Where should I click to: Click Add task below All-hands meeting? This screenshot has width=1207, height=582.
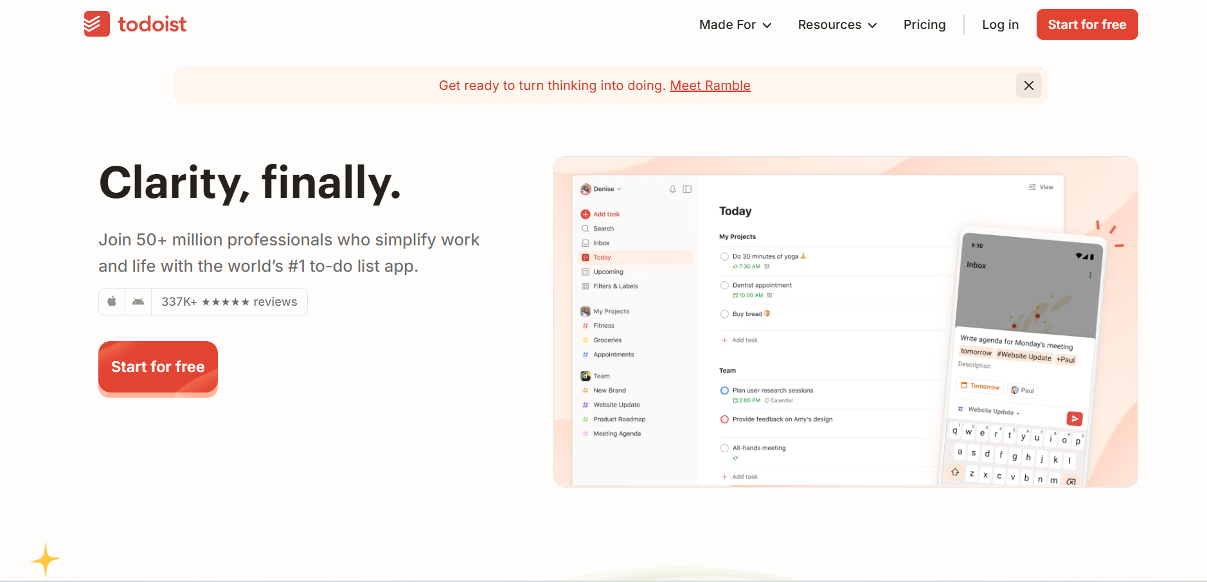tap(740, 477)
